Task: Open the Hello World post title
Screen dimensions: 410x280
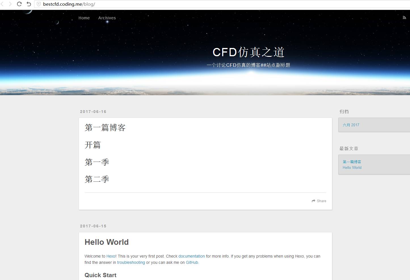Action: click(107, 242)
